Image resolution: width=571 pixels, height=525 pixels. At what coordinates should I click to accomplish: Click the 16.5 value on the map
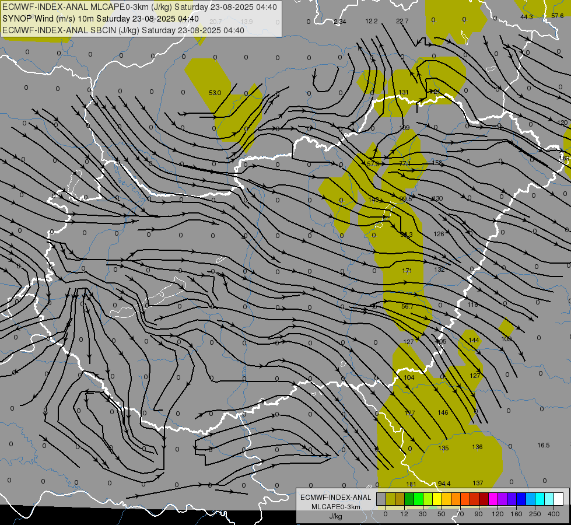[x=544, y=445]
